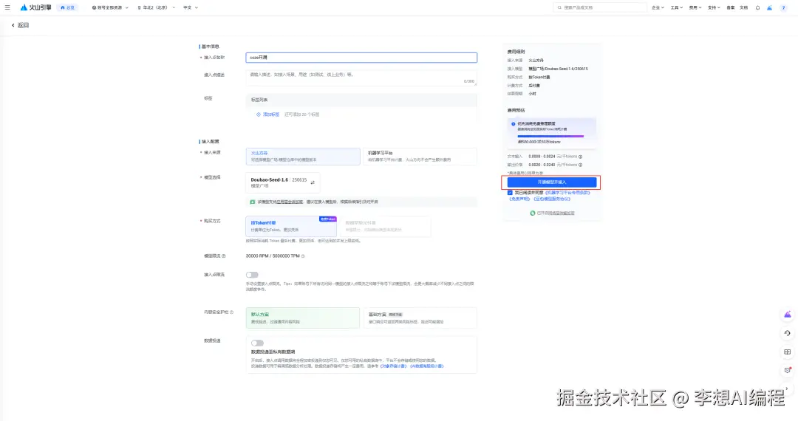The height and width of the screenshot is (421, 798).
Task: Click the info icon after 5000000 TPM
Action: point(303,256)
